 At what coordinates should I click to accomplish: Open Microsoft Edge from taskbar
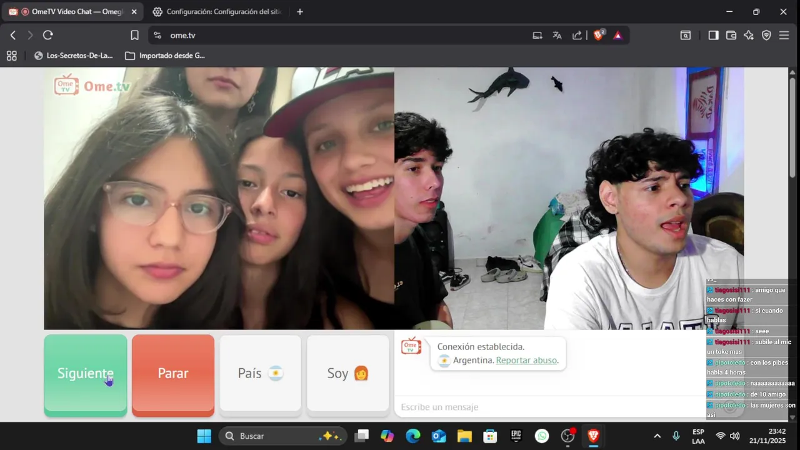coord(413,436)
